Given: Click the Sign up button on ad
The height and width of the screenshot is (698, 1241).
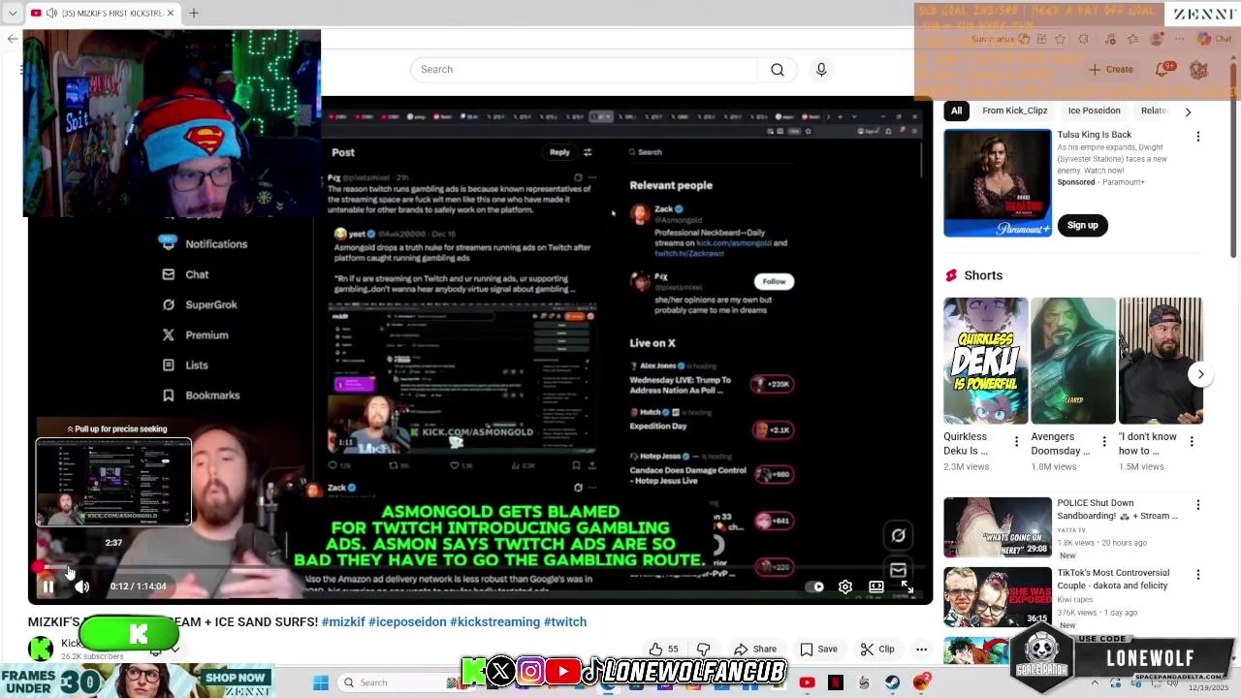Looking at the screenshot, I should (1082, 225).
